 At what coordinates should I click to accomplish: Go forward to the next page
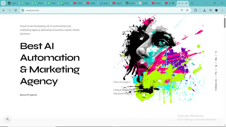[10, 10]
